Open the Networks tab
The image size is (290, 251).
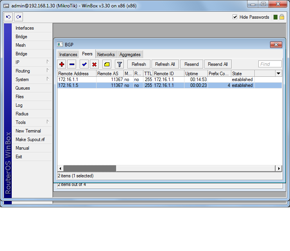coord(106,55)
